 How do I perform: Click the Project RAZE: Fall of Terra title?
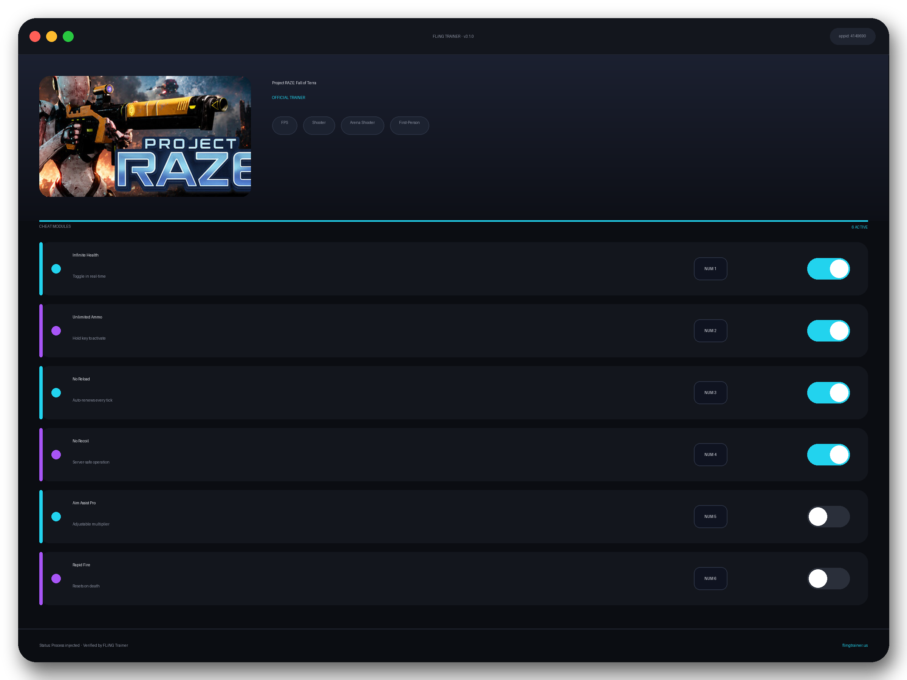point(294,83)
